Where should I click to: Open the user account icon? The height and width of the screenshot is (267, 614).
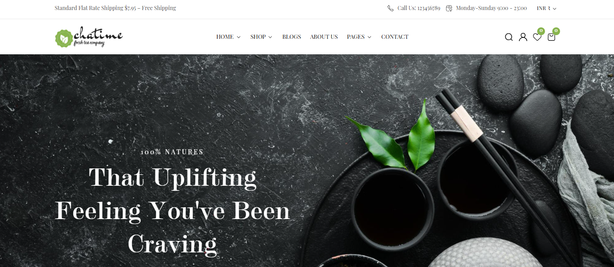pos(523,37)
